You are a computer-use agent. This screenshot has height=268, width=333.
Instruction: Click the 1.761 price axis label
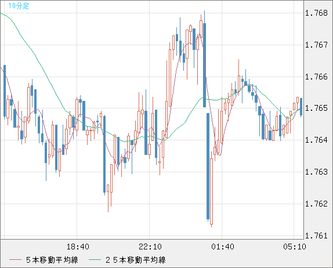(x=316, y=236)
